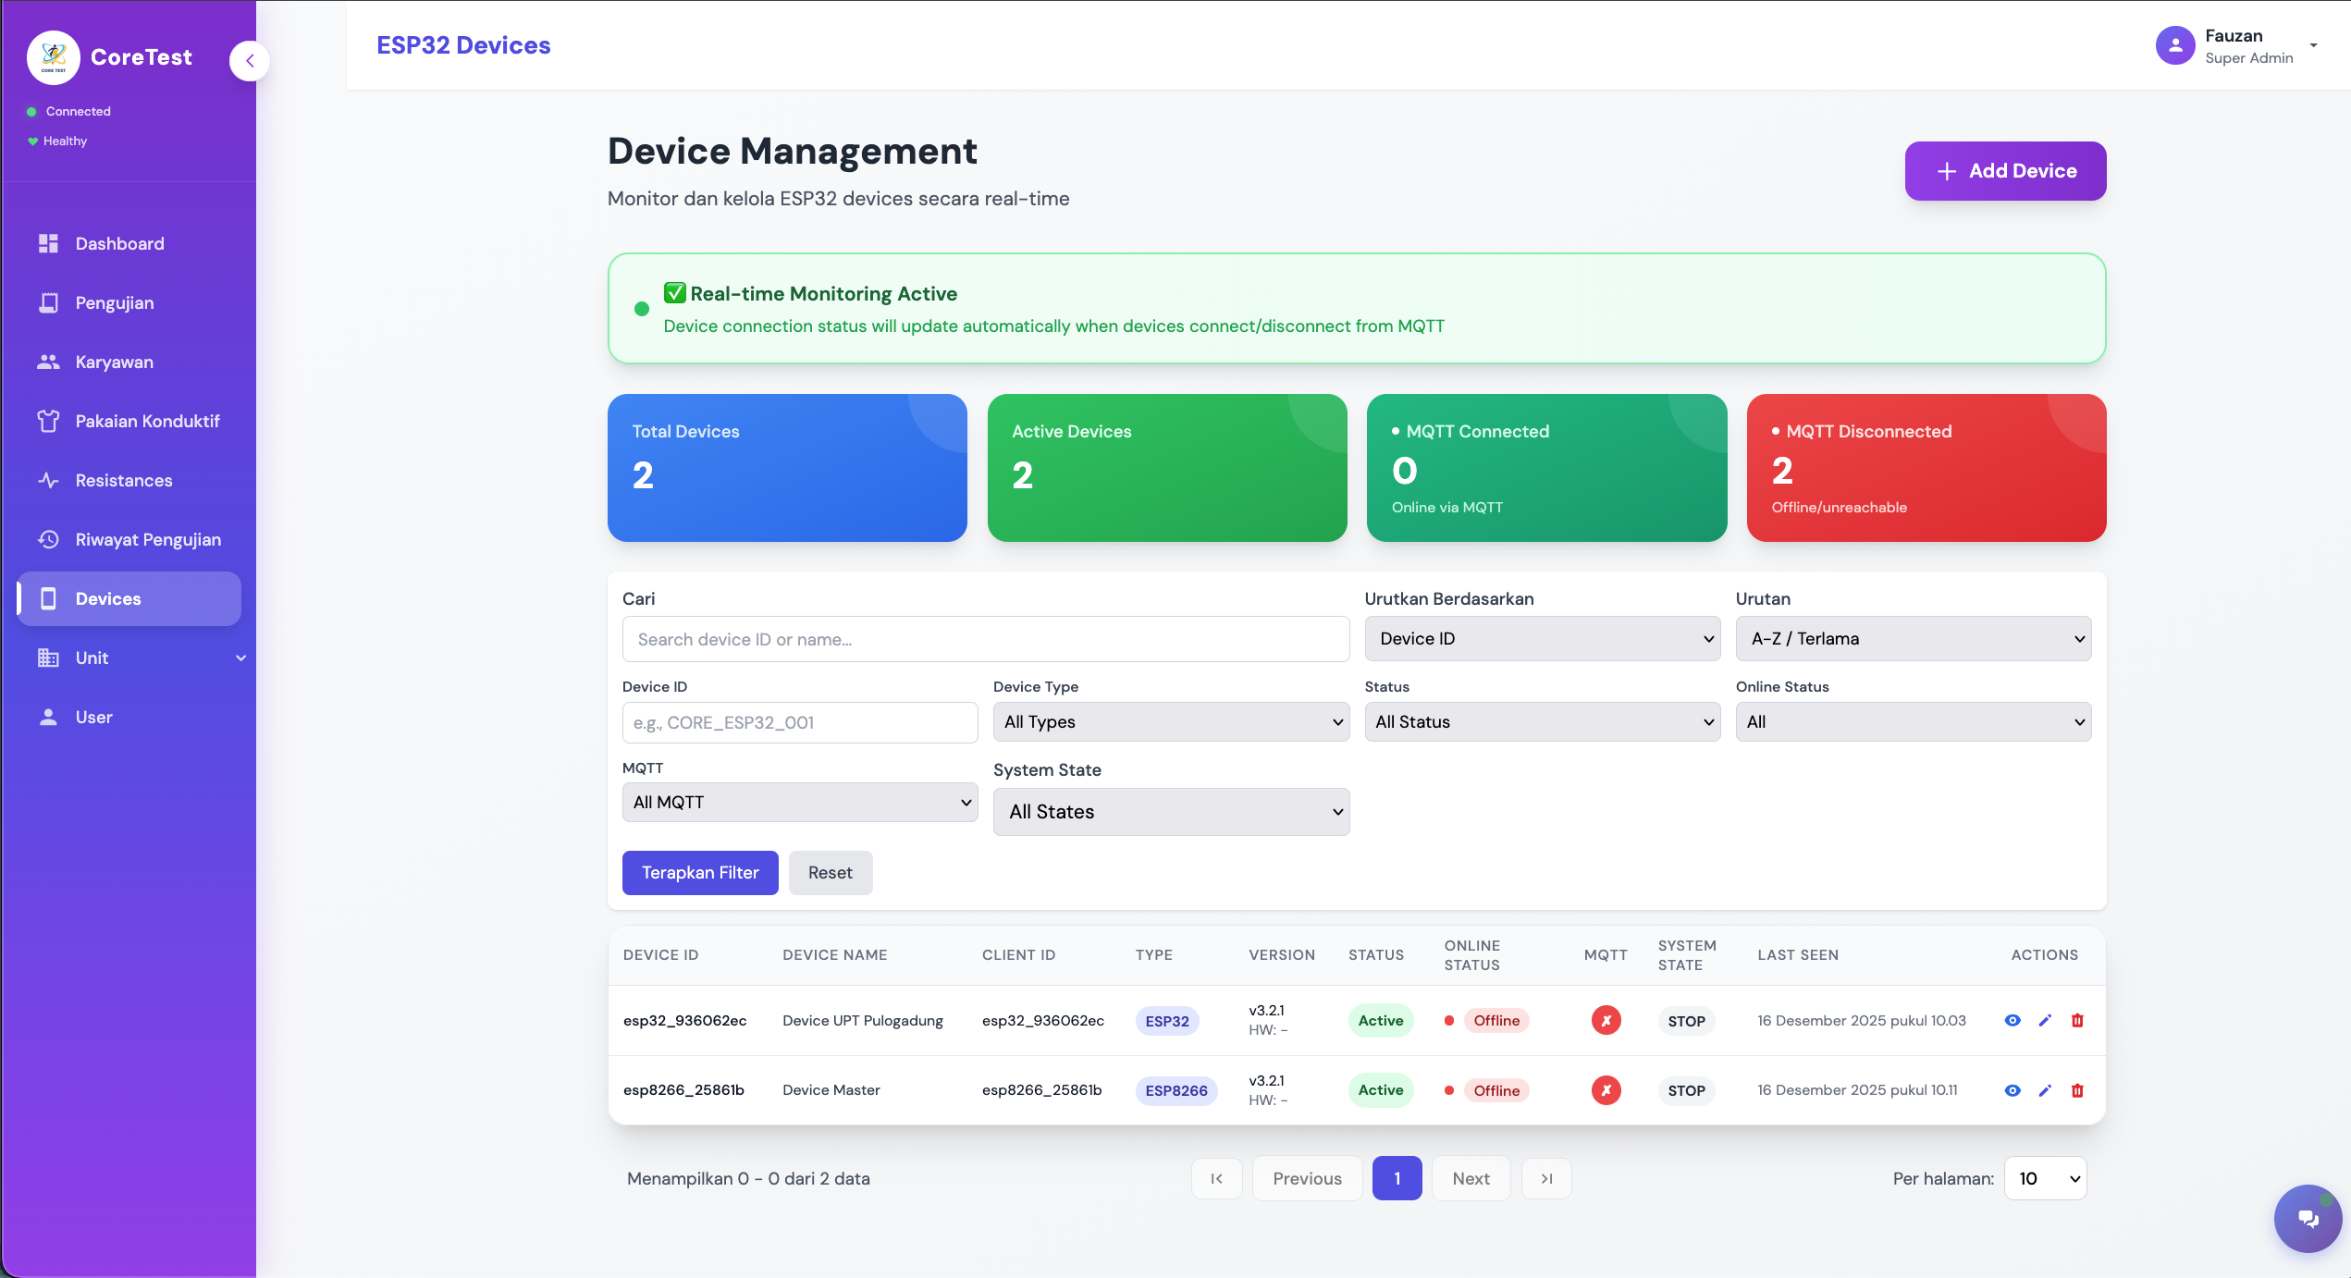Open the Device Type dropdown

[1171, 721]
